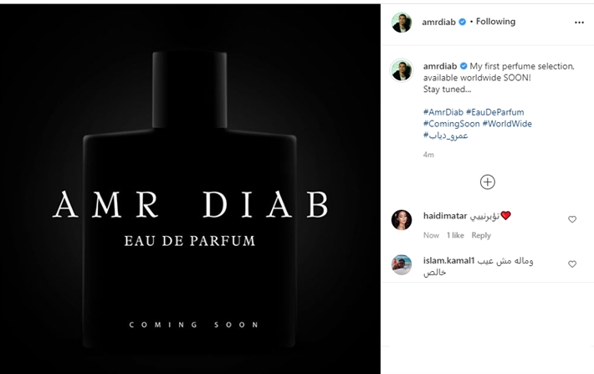Open the #ComingSoon hashtag
594x374 pixels.
pyautogui.click(x=452, y=124)
